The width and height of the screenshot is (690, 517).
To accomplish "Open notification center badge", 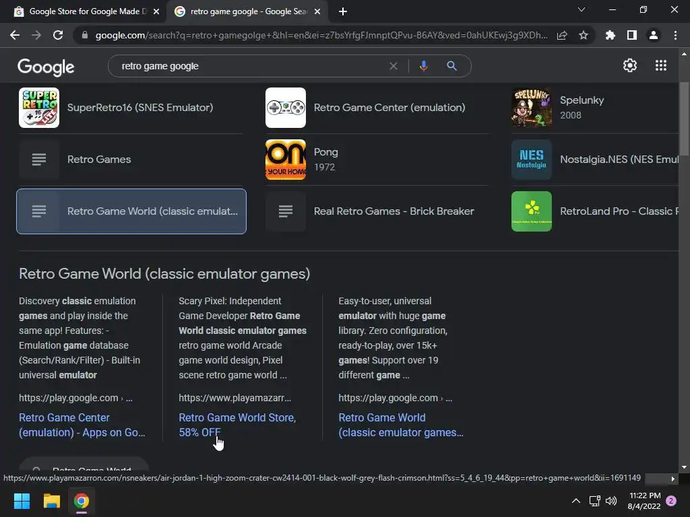I will click(x=671, y=501).
